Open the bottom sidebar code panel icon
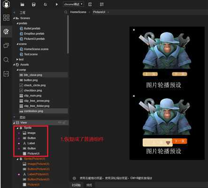208x188 pixels. tap(6, 74)
